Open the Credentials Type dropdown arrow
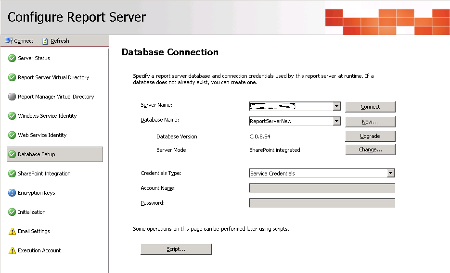This screenshot has width=450, height=273. [x=391, y=173]
